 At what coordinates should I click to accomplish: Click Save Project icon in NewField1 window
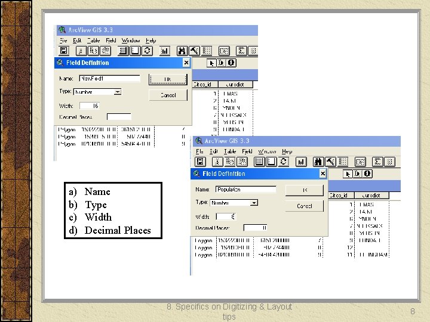pos(64,51)
